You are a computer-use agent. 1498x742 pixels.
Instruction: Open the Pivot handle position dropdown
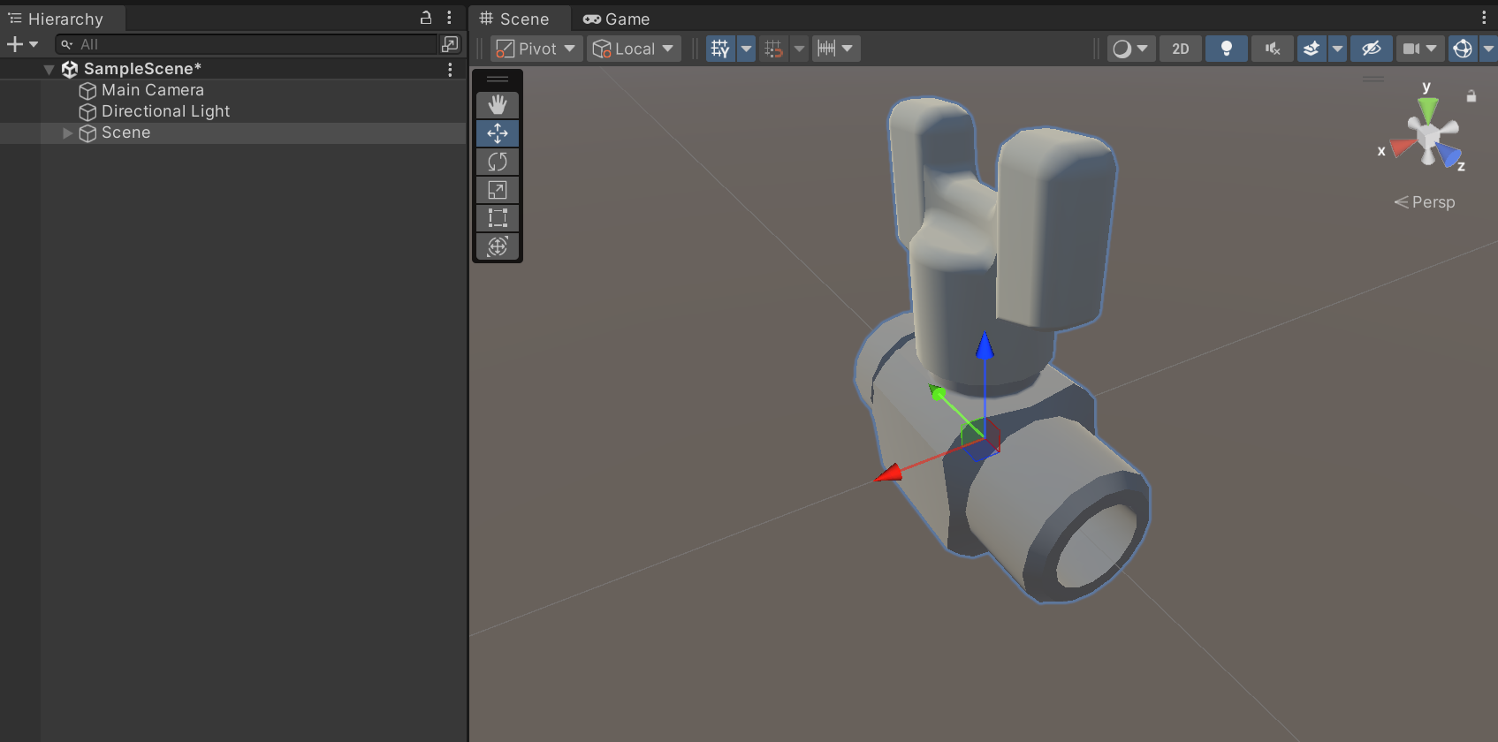coord(536,49)
